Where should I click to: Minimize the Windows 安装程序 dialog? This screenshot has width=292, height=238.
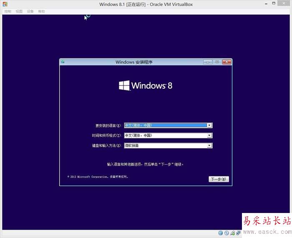[208, 62]
